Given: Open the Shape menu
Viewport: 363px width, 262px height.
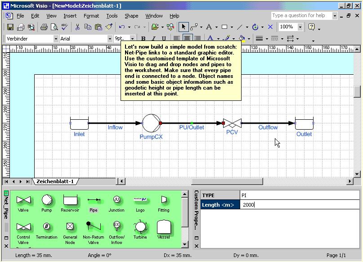Looking at the screenshot, I should pyautogui.click(x=131, y=16).
